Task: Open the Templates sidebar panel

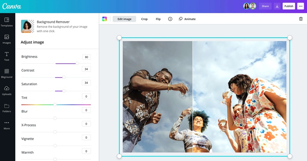Action: (x=7, y=22)
